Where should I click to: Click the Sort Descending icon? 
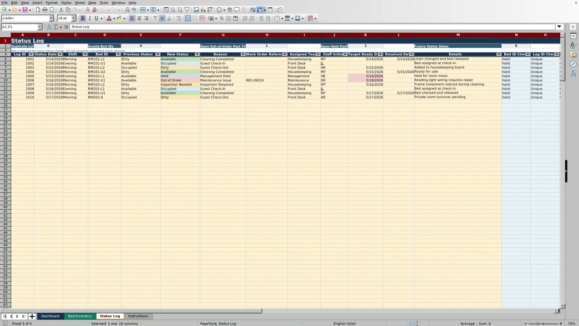tap(179, 10)
